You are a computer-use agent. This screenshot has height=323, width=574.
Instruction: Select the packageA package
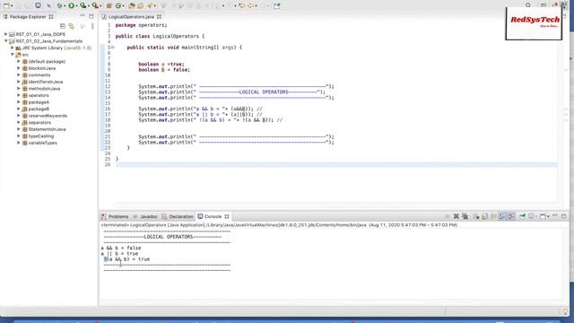39,102
